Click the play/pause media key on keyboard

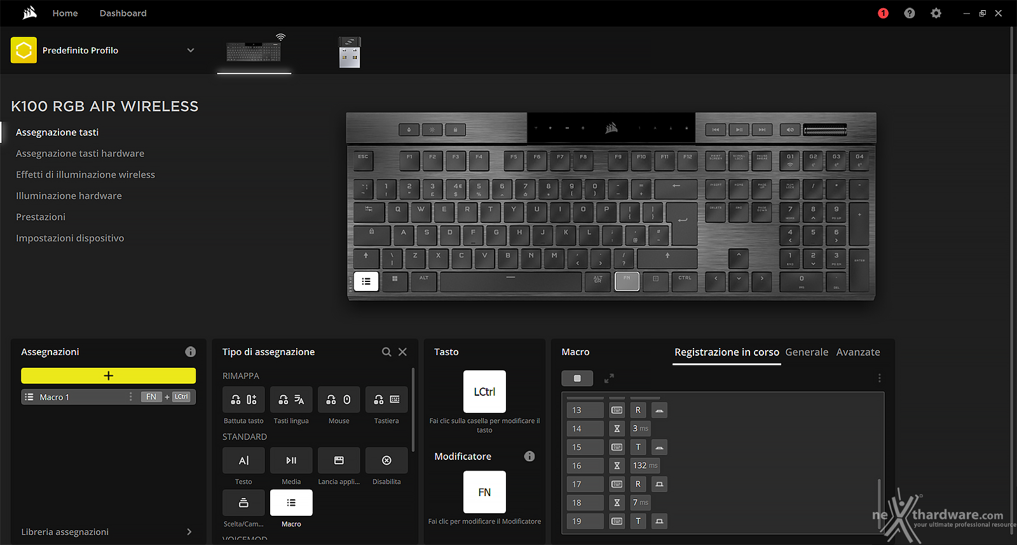(739, 130)
